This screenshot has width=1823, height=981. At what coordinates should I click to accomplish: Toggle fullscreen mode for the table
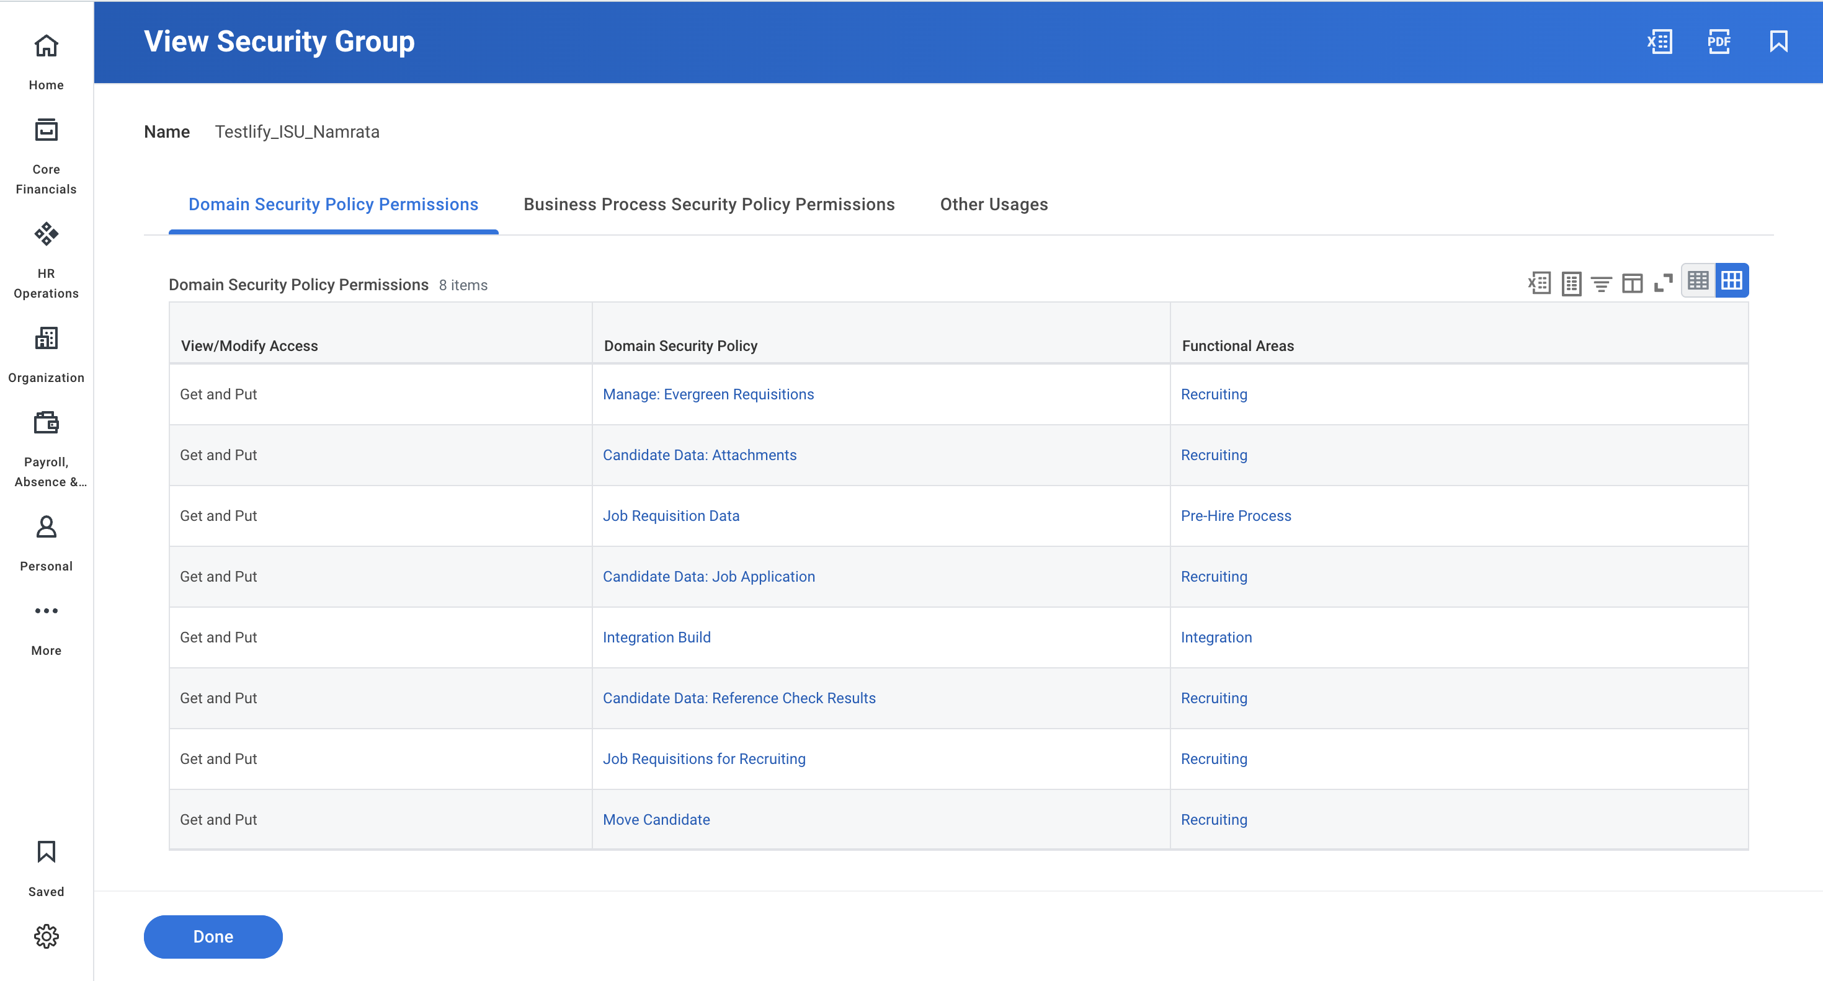click(x=1663, y=283)
